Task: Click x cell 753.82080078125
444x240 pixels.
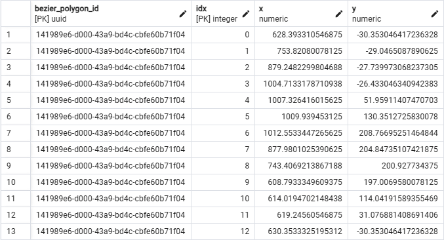Action: (x=301, y=51)
